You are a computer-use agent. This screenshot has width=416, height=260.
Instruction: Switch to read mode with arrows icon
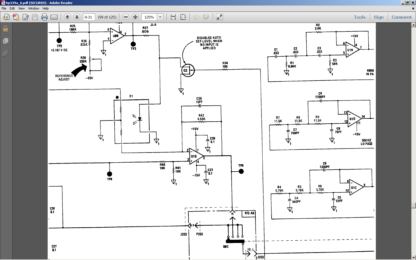(x=220, y=17)
